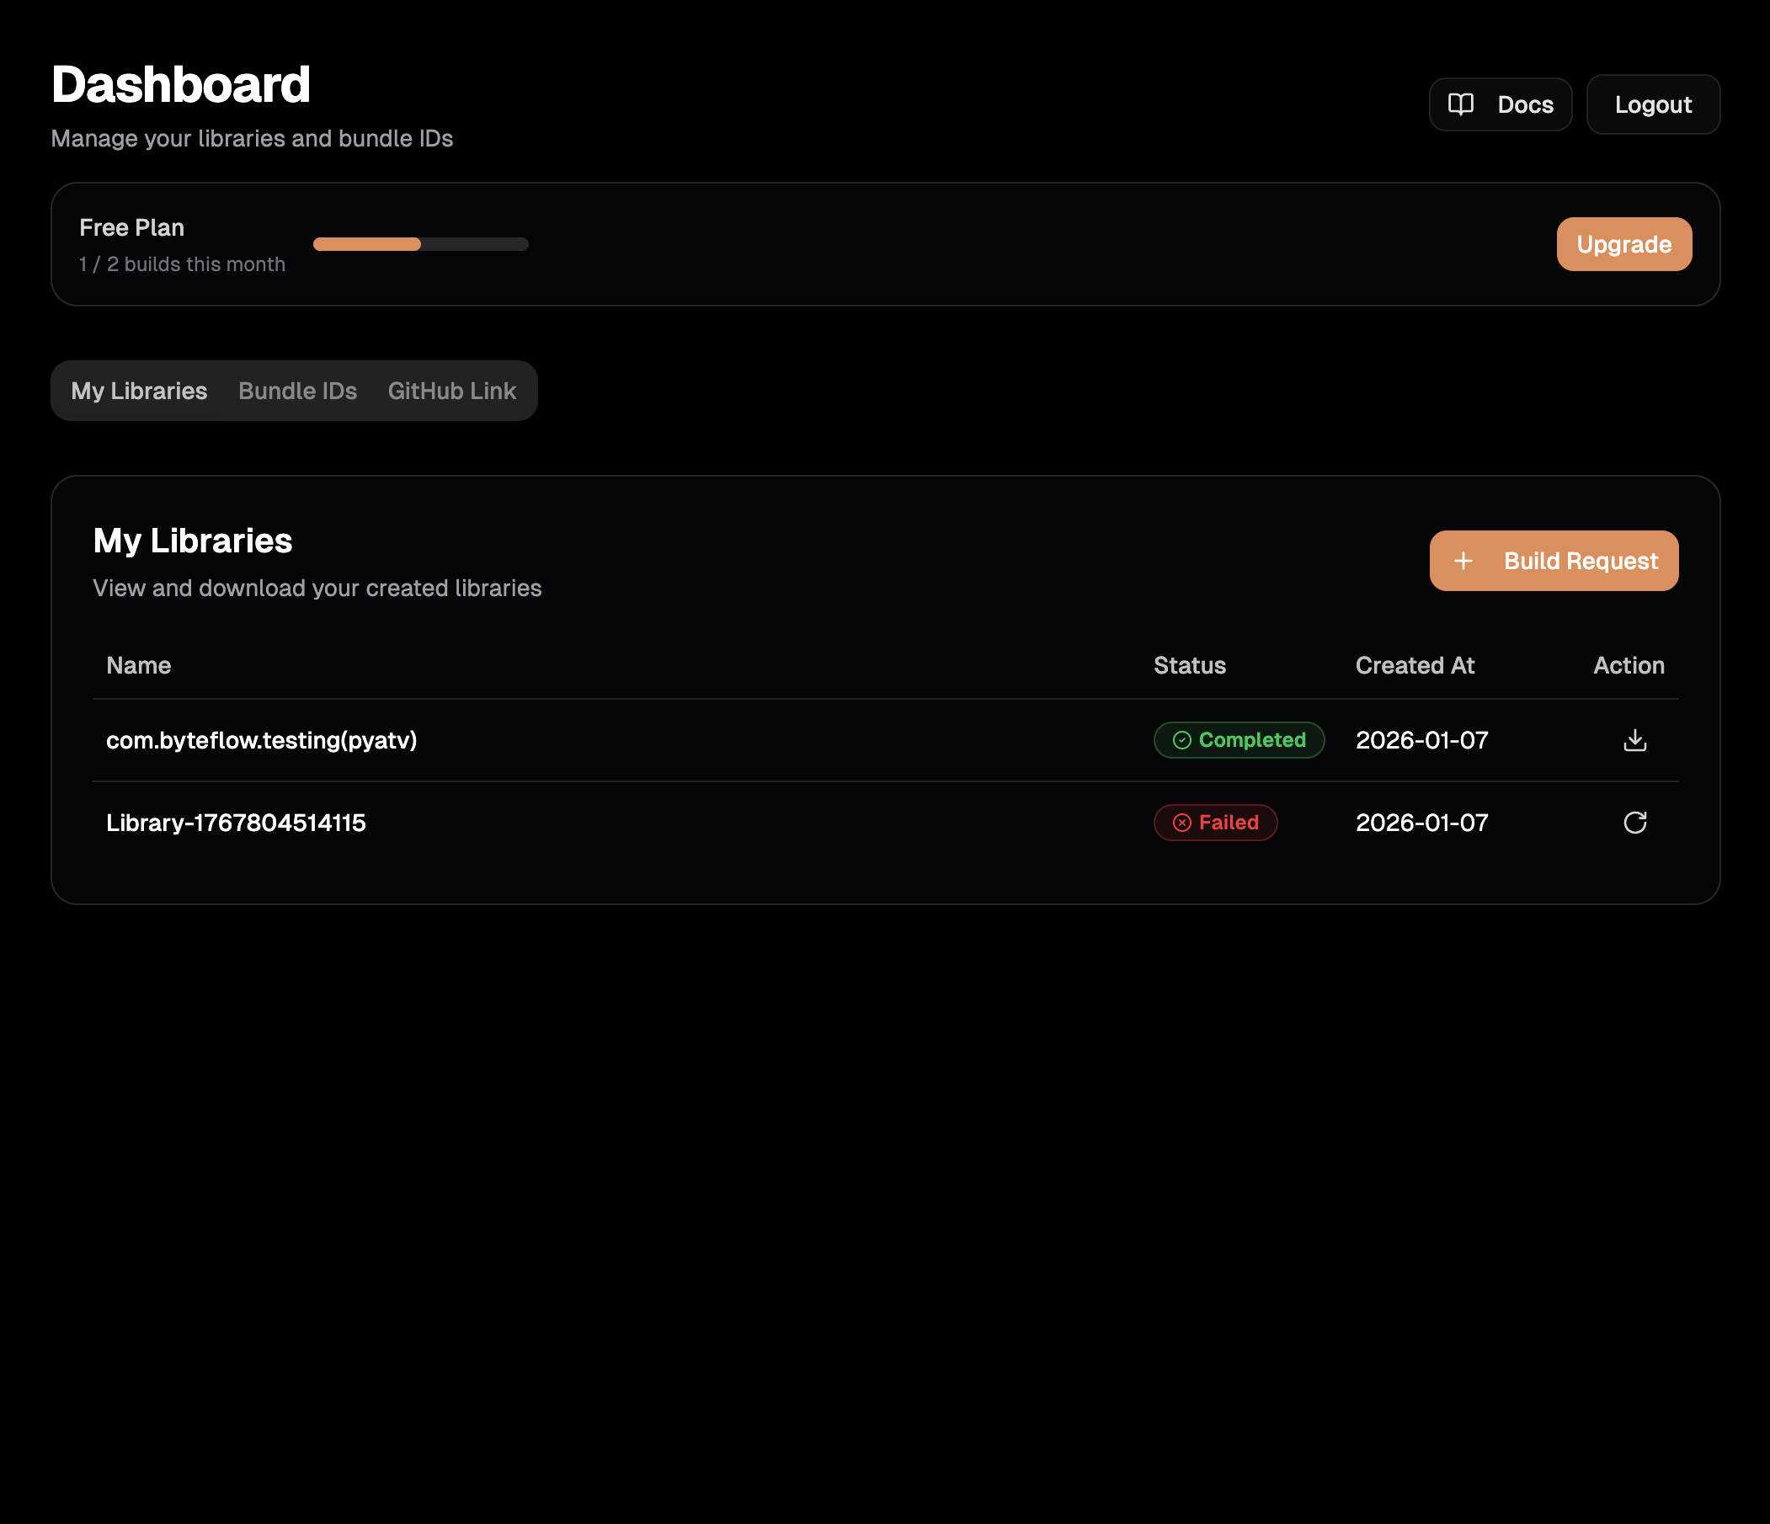Screen dimensions: 1770x1524
Task: Click the retry icon for Library-1767804514115
Action: point(1634,822)
